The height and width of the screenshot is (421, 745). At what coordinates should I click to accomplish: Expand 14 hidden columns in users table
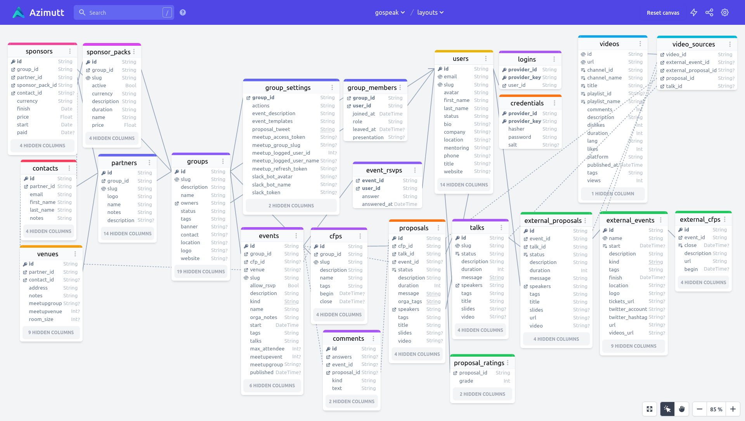[464, 185]
